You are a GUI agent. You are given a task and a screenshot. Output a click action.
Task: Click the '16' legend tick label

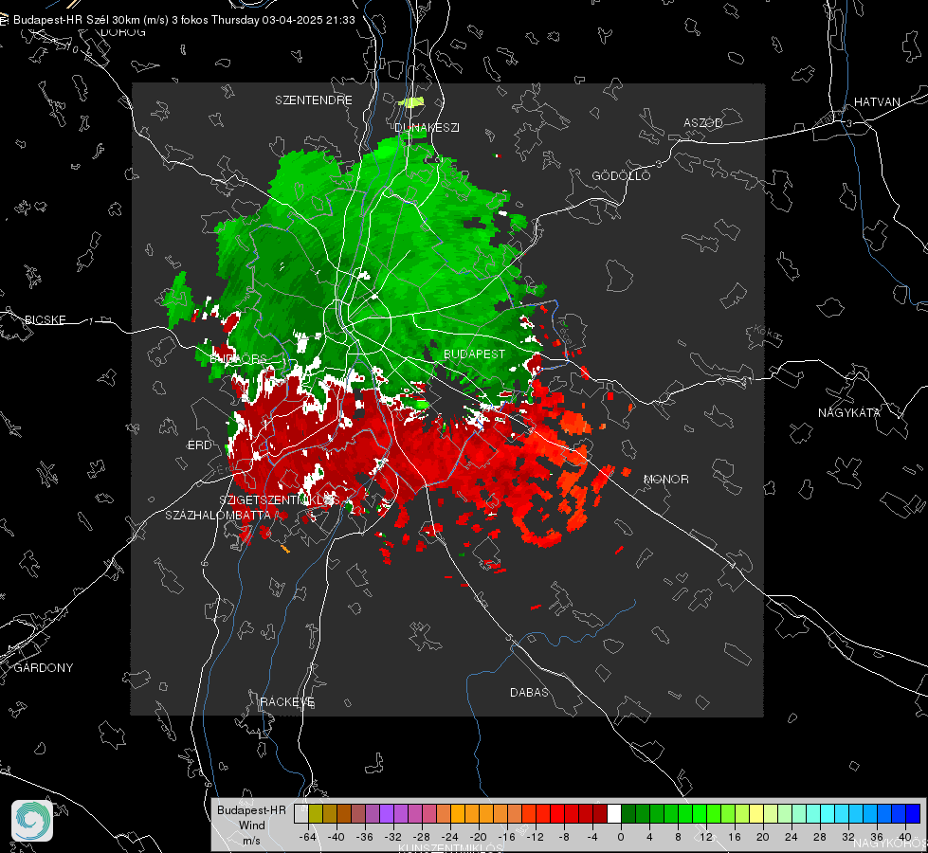[x=735, y=837]
